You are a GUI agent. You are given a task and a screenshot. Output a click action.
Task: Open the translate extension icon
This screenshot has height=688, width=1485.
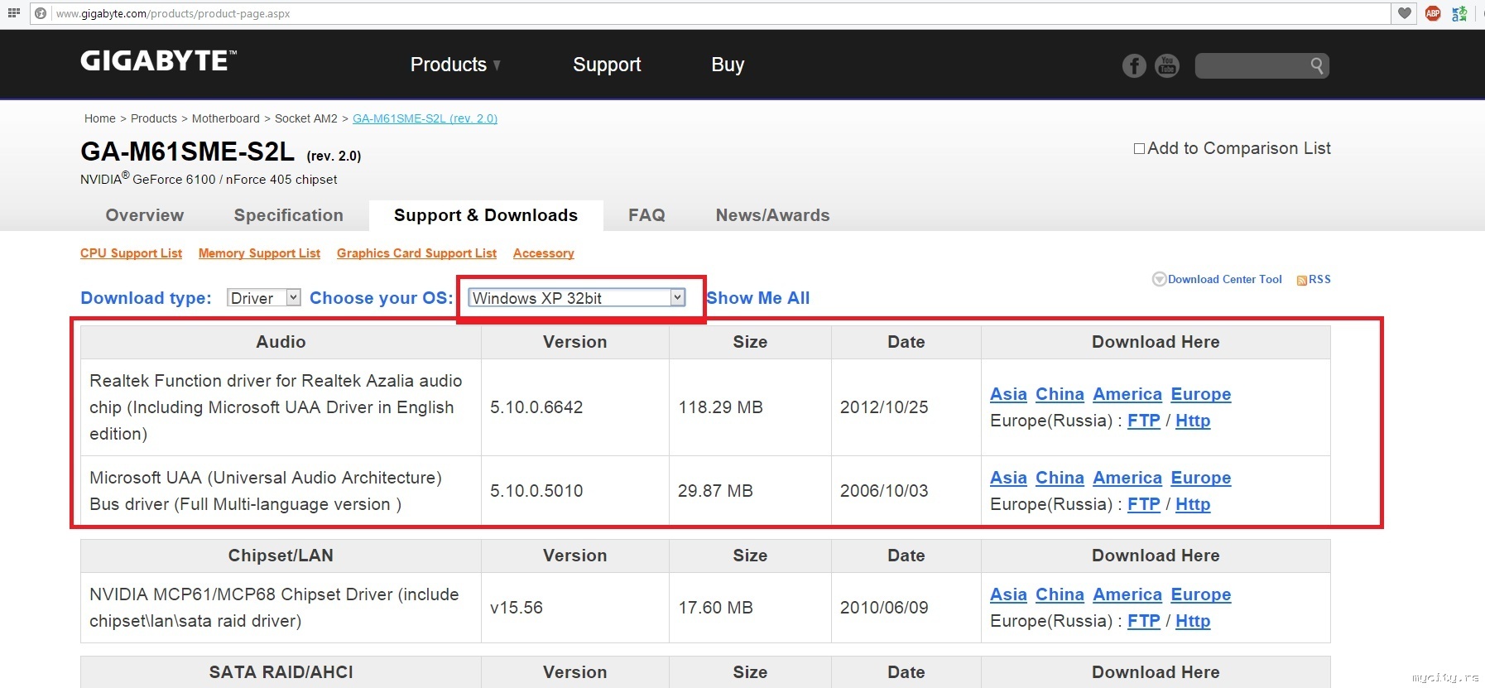pos(1459,13)
